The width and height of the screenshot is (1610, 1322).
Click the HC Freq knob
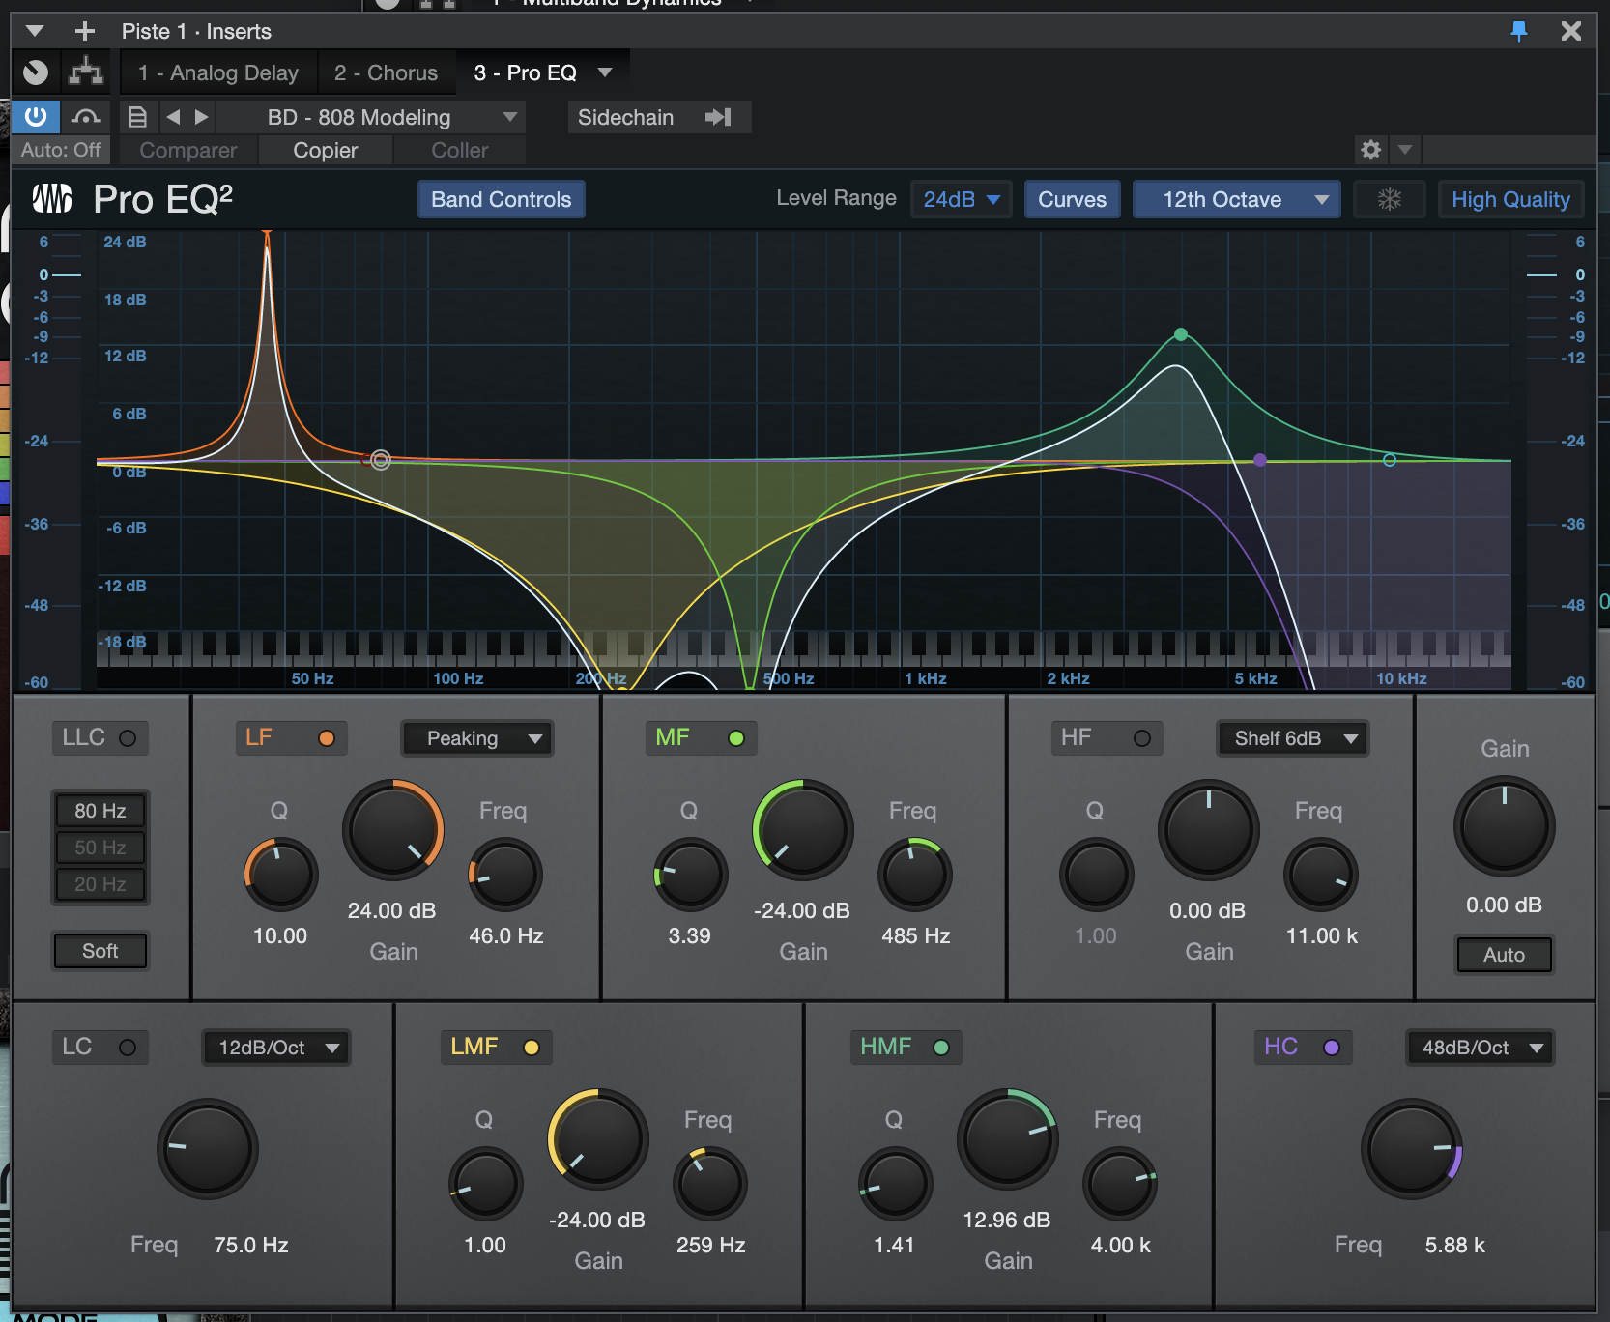(x=1411, y=1148)
